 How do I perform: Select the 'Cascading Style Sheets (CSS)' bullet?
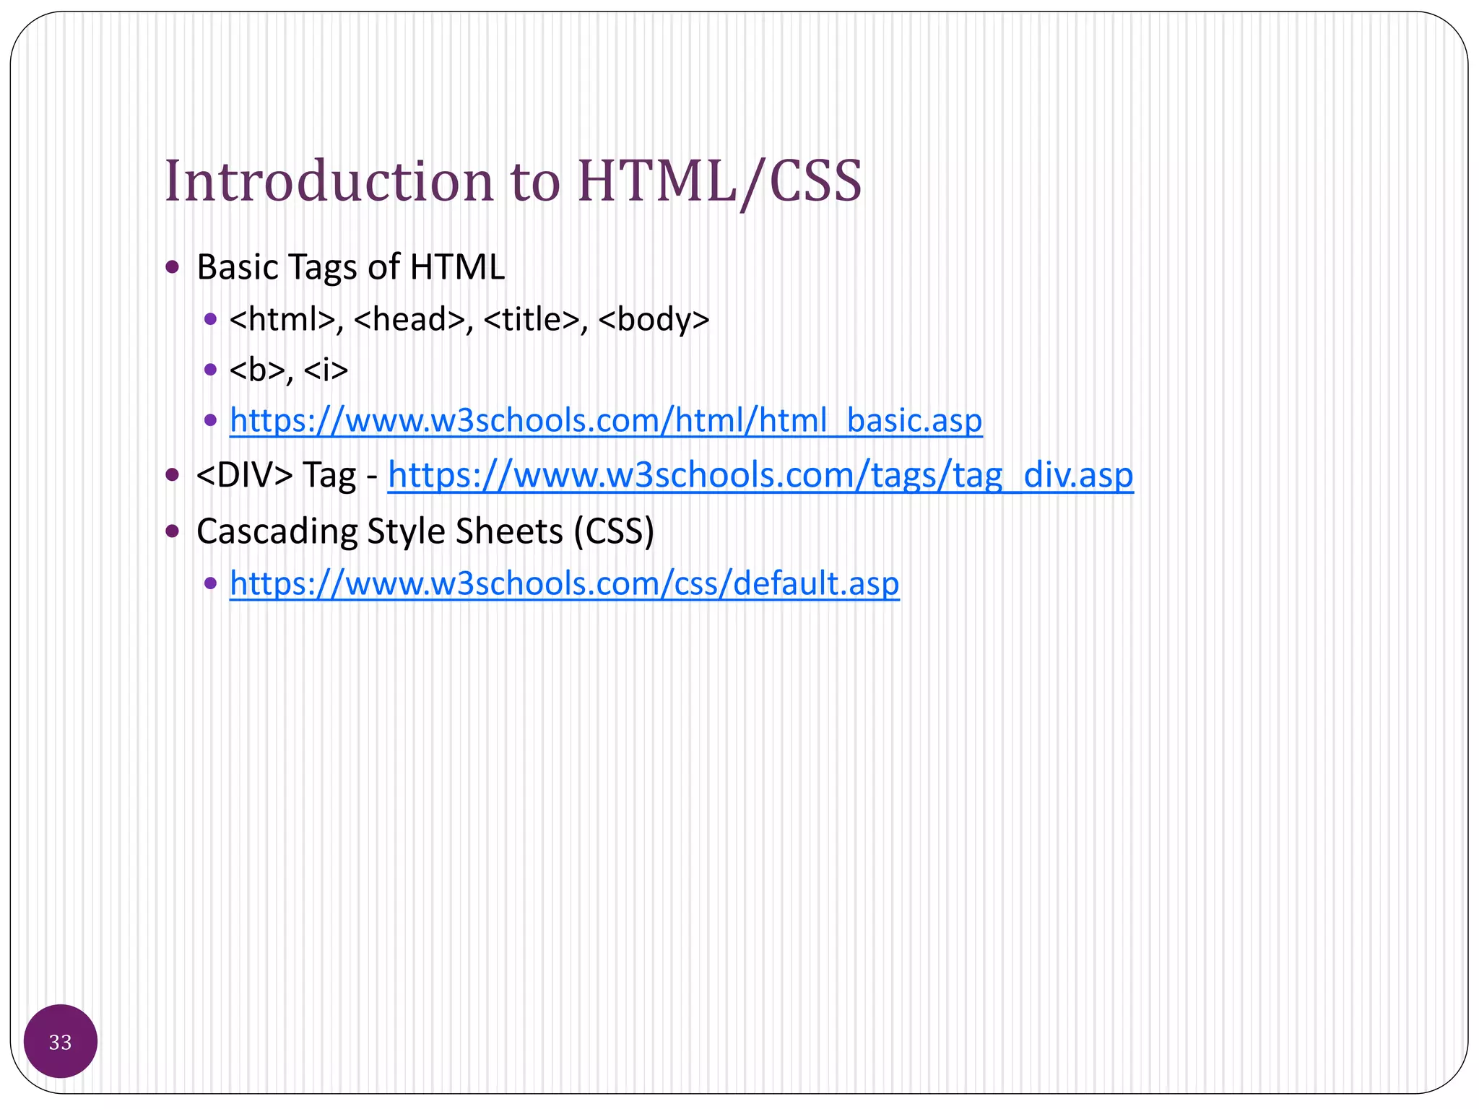(x=425, y=532)
